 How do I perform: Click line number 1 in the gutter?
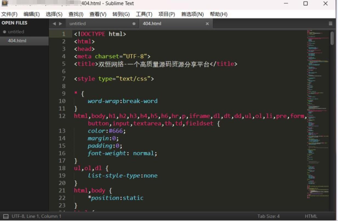click(x=64, y=34)
